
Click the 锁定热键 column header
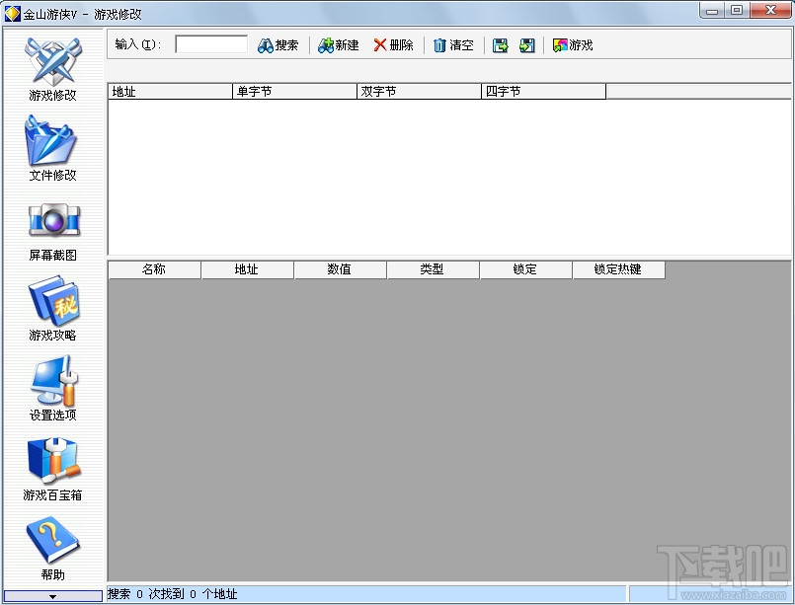(618, 269)
